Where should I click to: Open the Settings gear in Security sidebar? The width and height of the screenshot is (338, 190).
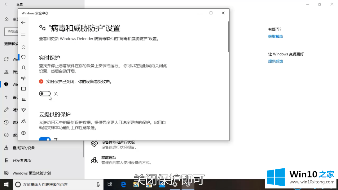24,133
